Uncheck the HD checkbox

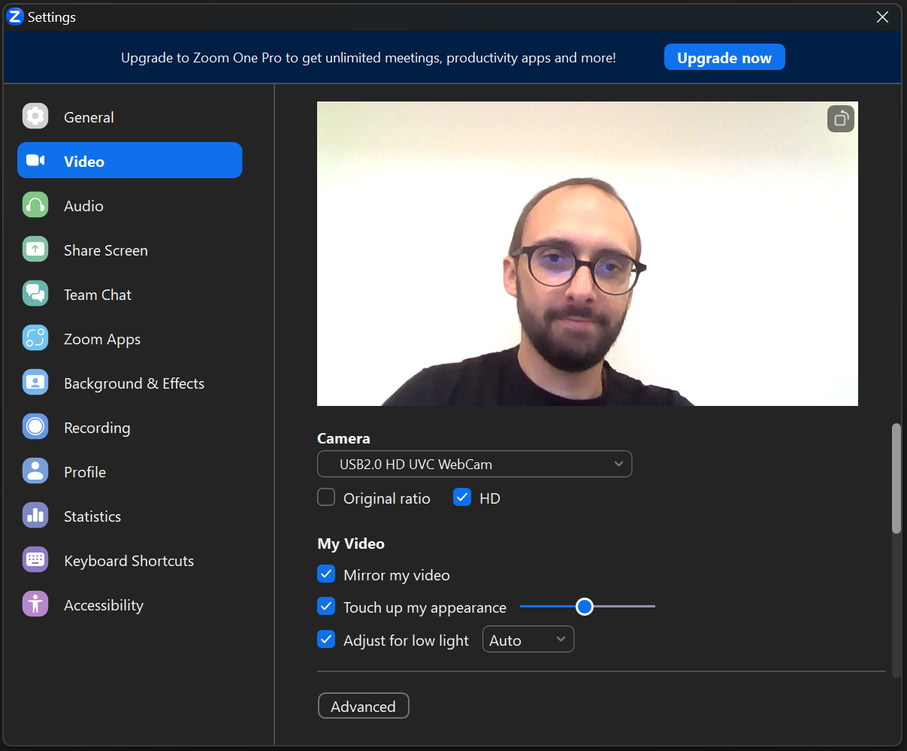pyautogui.click(x=462, y=498)
